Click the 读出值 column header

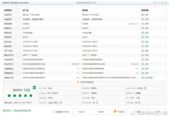pos(85,10)
